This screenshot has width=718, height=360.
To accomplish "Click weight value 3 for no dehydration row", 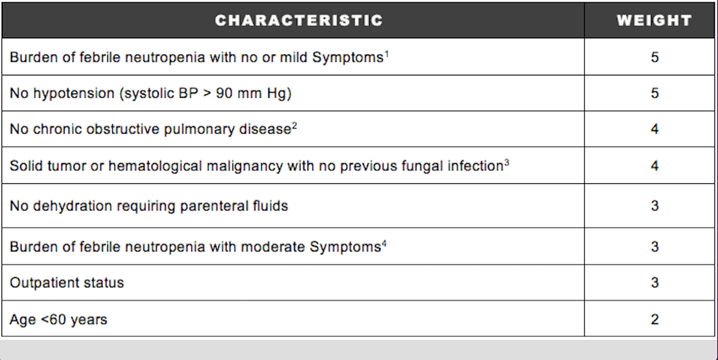I will (655, 206).
